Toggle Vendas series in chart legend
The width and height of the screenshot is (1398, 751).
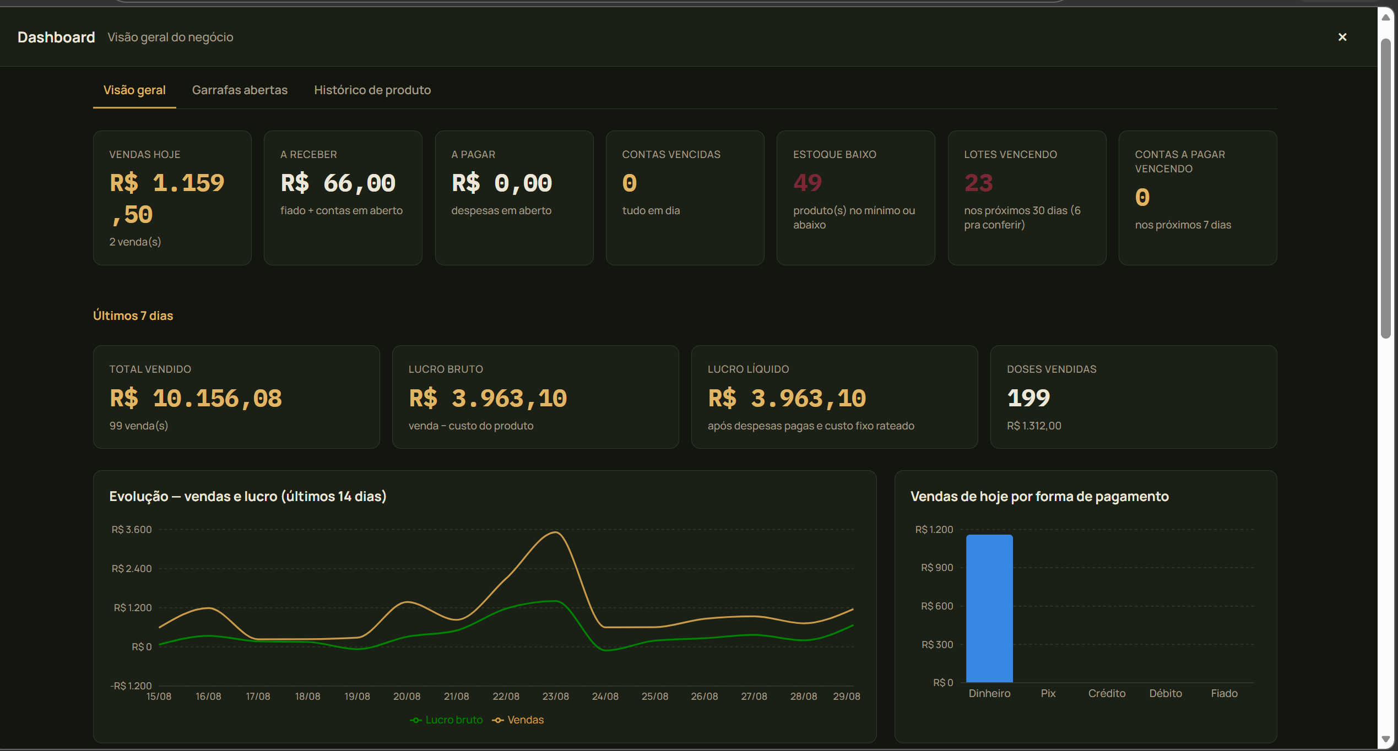518,720
